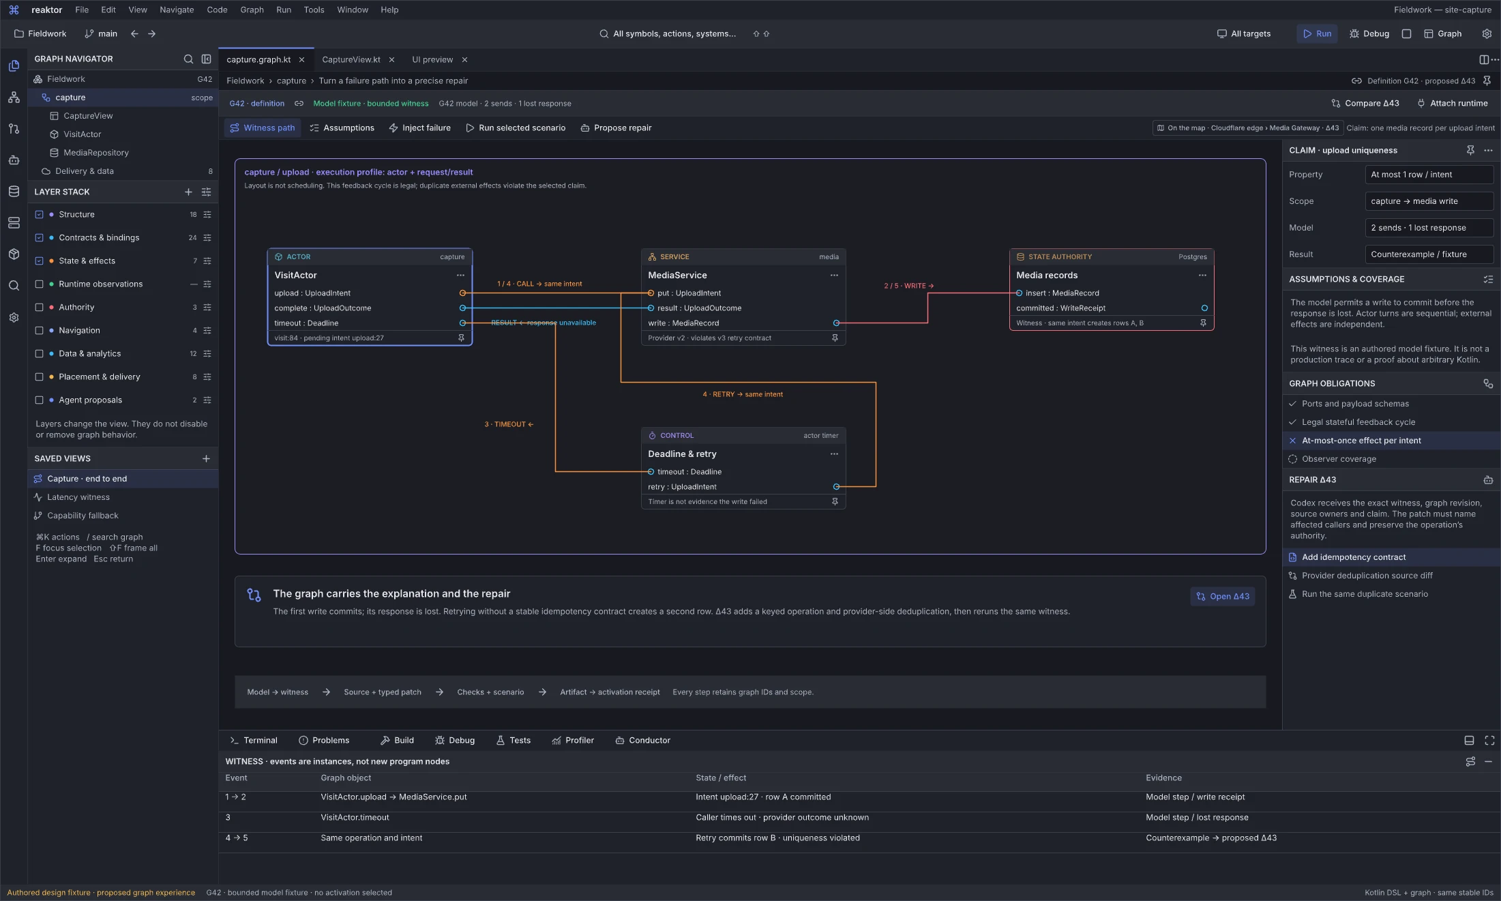
Task: Enable the Agent proposals layer
Action: pos(39,400)
